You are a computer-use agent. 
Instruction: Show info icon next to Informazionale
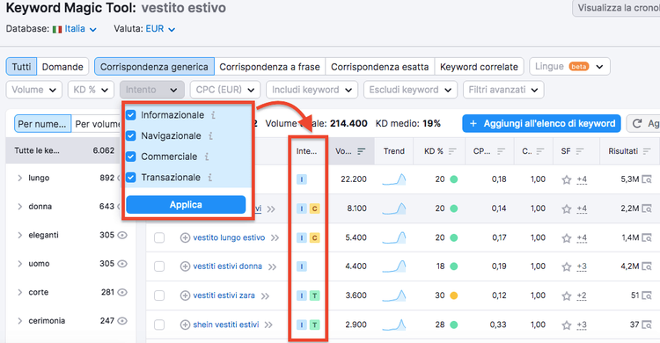tap(214, 115)
